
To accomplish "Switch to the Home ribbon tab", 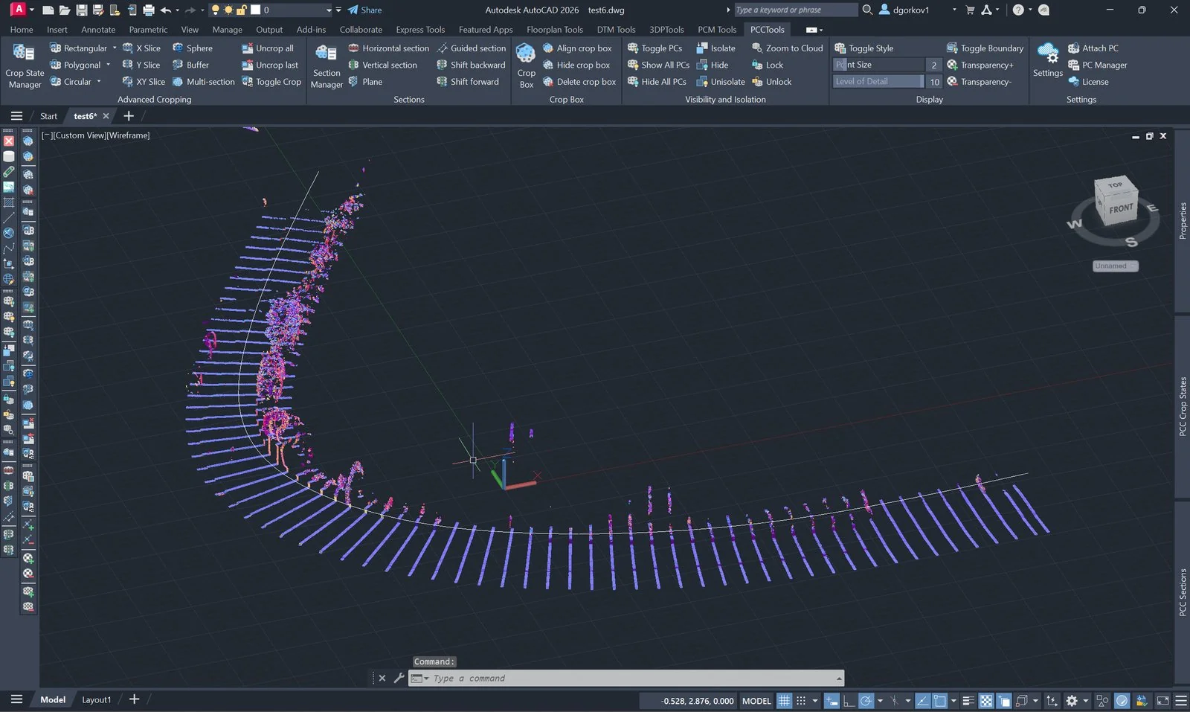I will 22,30.
